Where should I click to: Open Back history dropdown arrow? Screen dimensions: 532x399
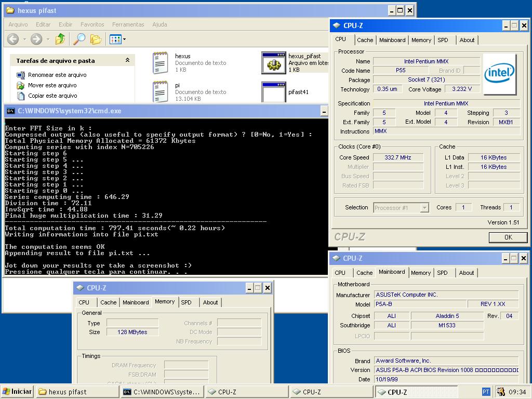pyautogui.click(x=24, y=39)
